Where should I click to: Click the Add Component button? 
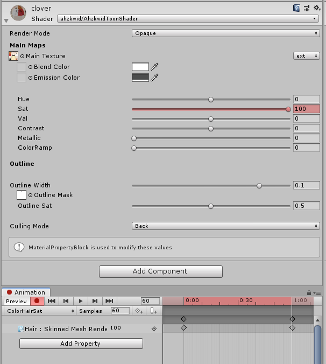point(161,271)
